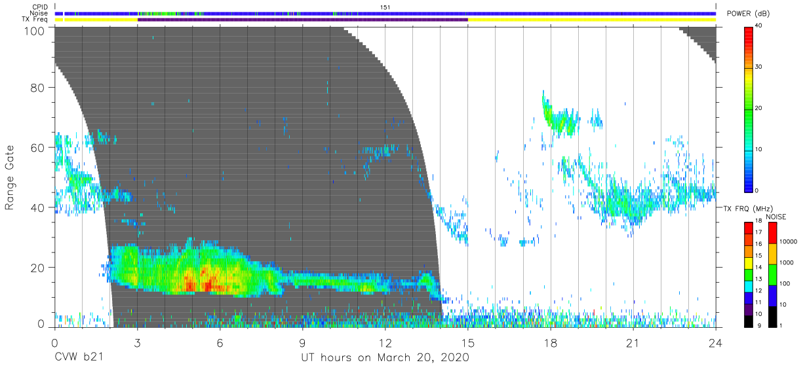
Task: Click the x-axis tick label 15
Action: (x=467, y=343)
